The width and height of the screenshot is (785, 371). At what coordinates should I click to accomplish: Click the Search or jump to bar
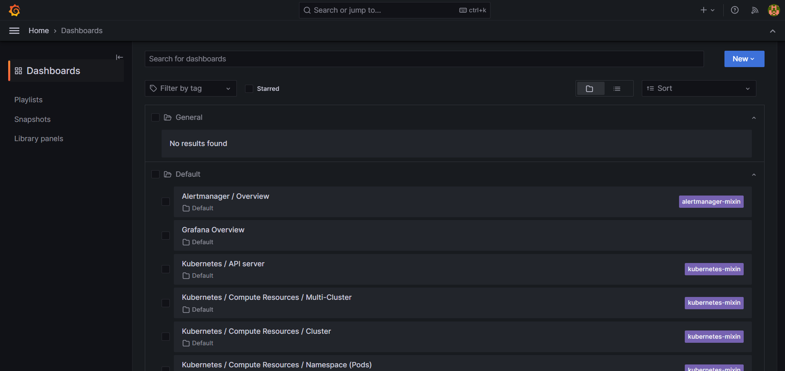click(395, 10)
